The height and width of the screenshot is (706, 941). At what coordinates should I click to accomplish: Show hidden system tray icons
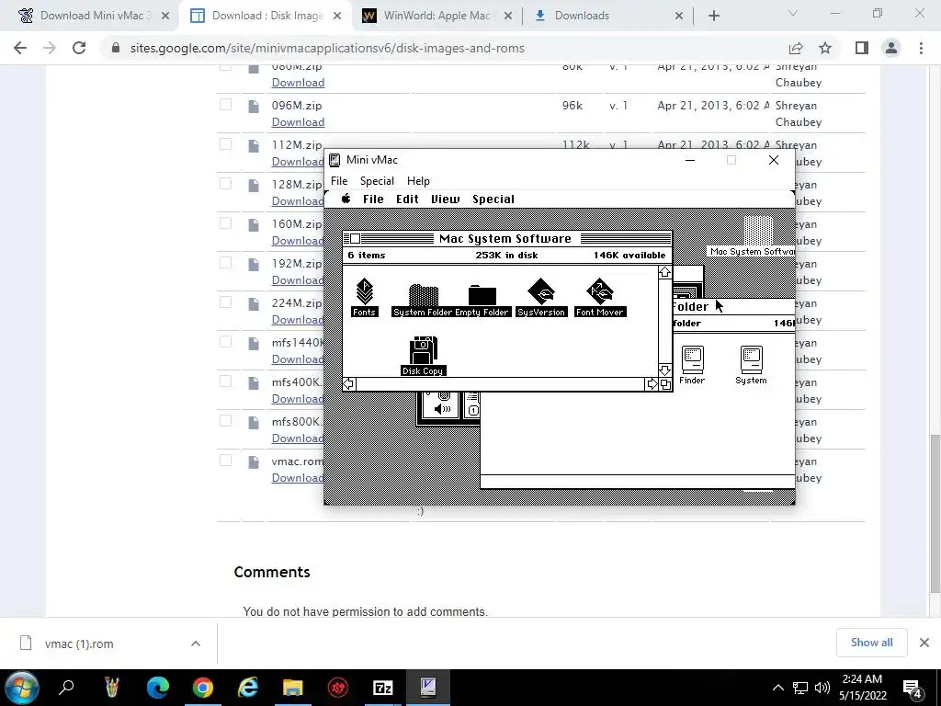pyautogui.click(x=777, y=688)
